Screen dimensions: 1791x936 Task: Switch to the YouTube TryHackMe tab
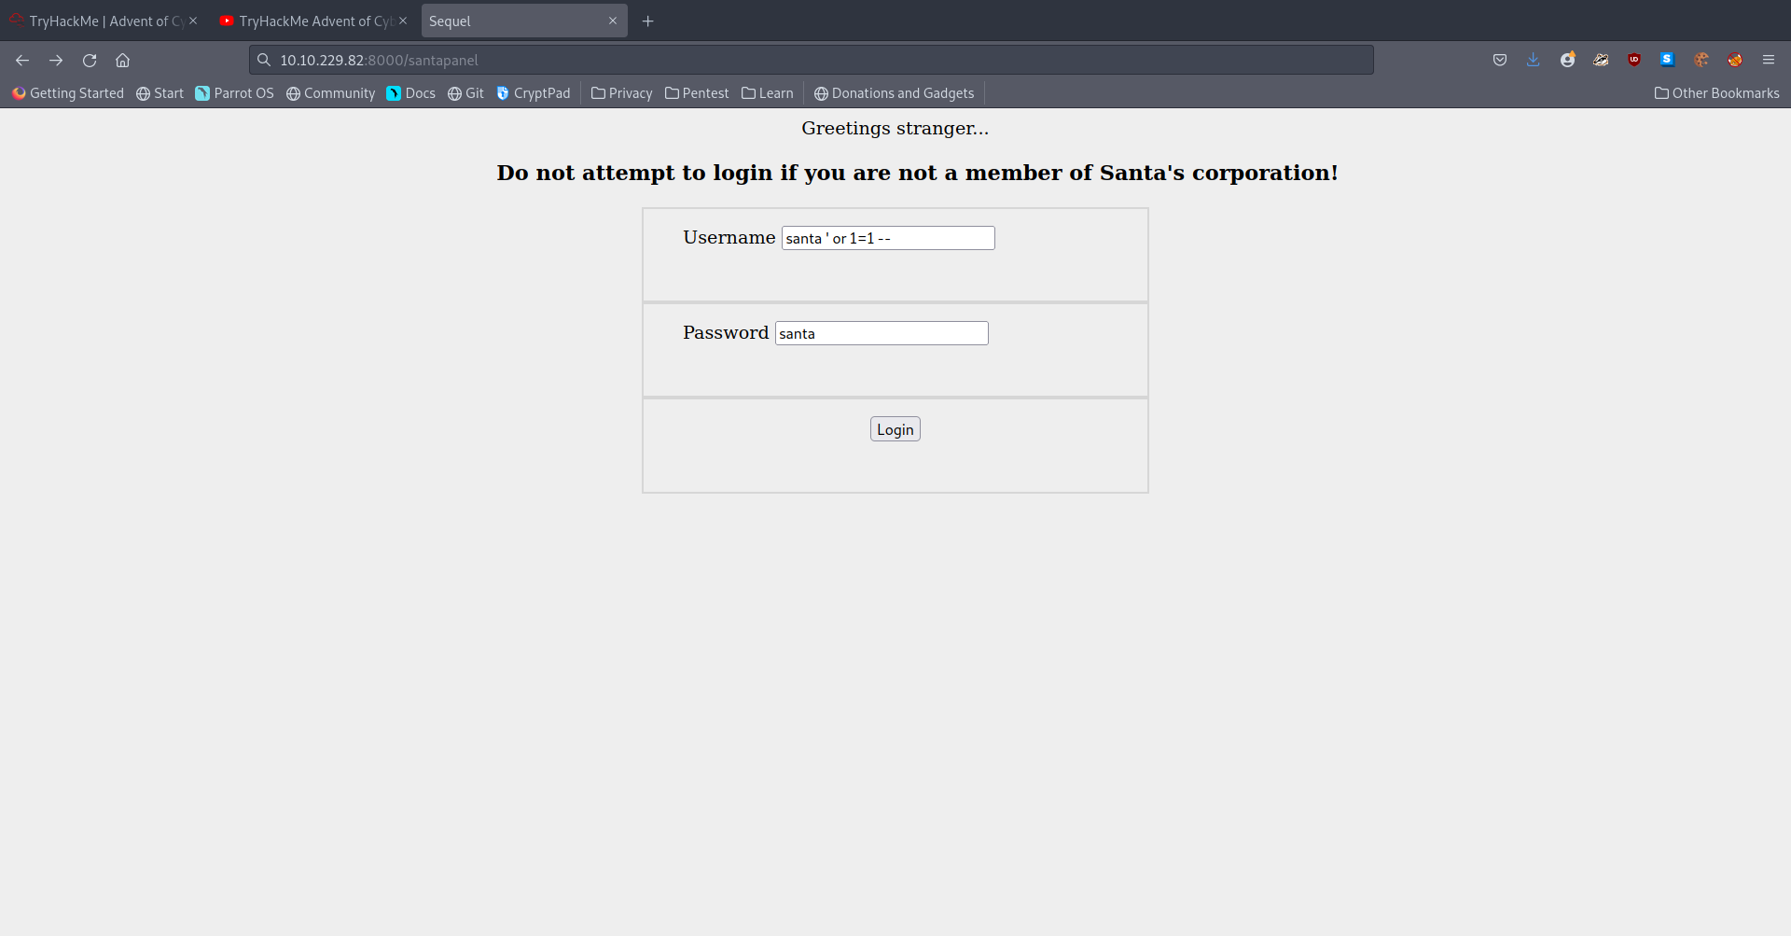point(308,21)
